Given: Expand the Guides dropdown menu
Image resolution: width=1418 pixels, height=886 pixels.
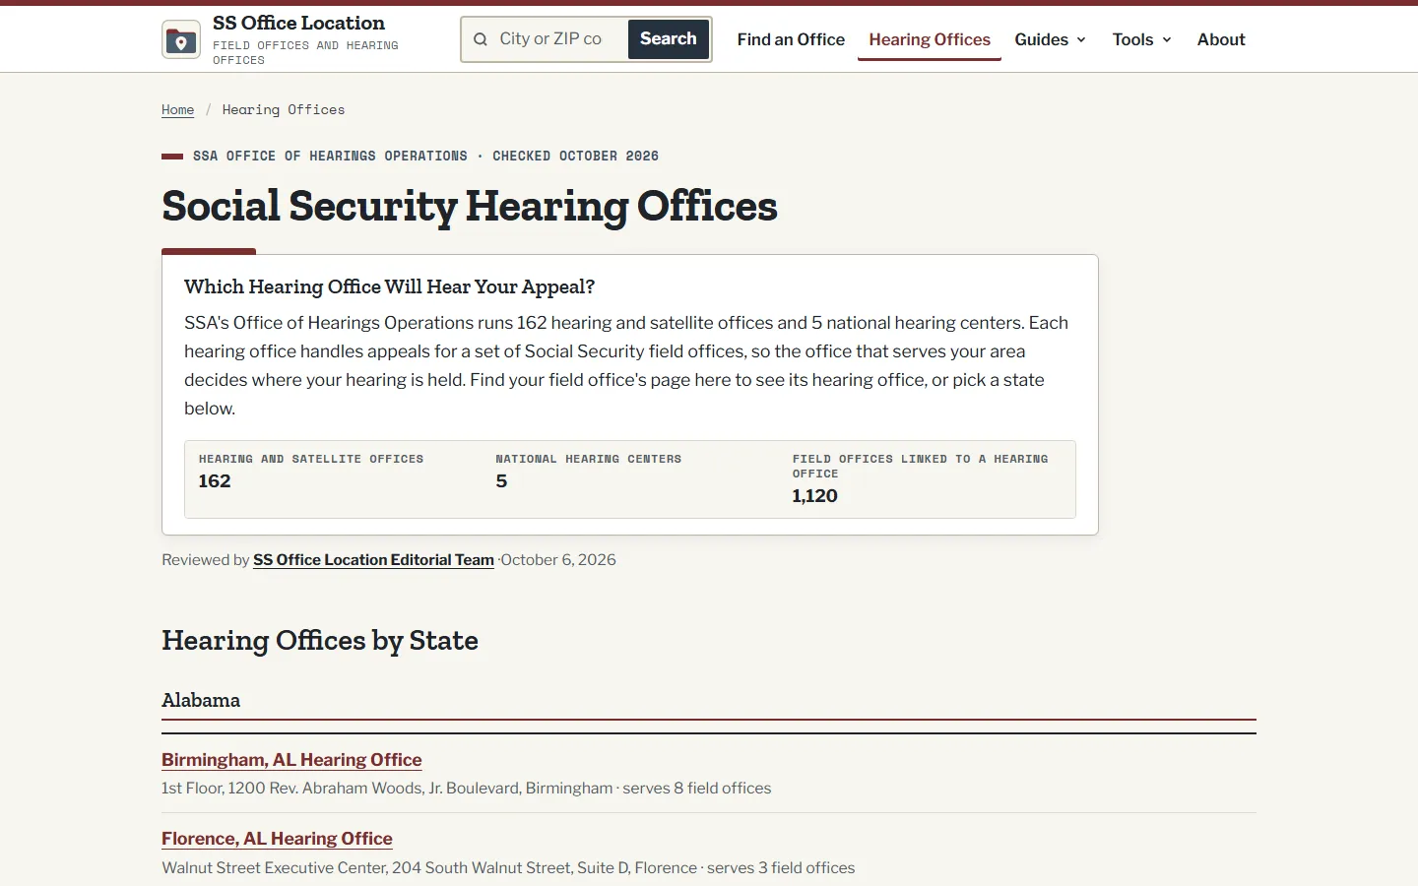Looking at the screenshot, I should (1050, 39).
